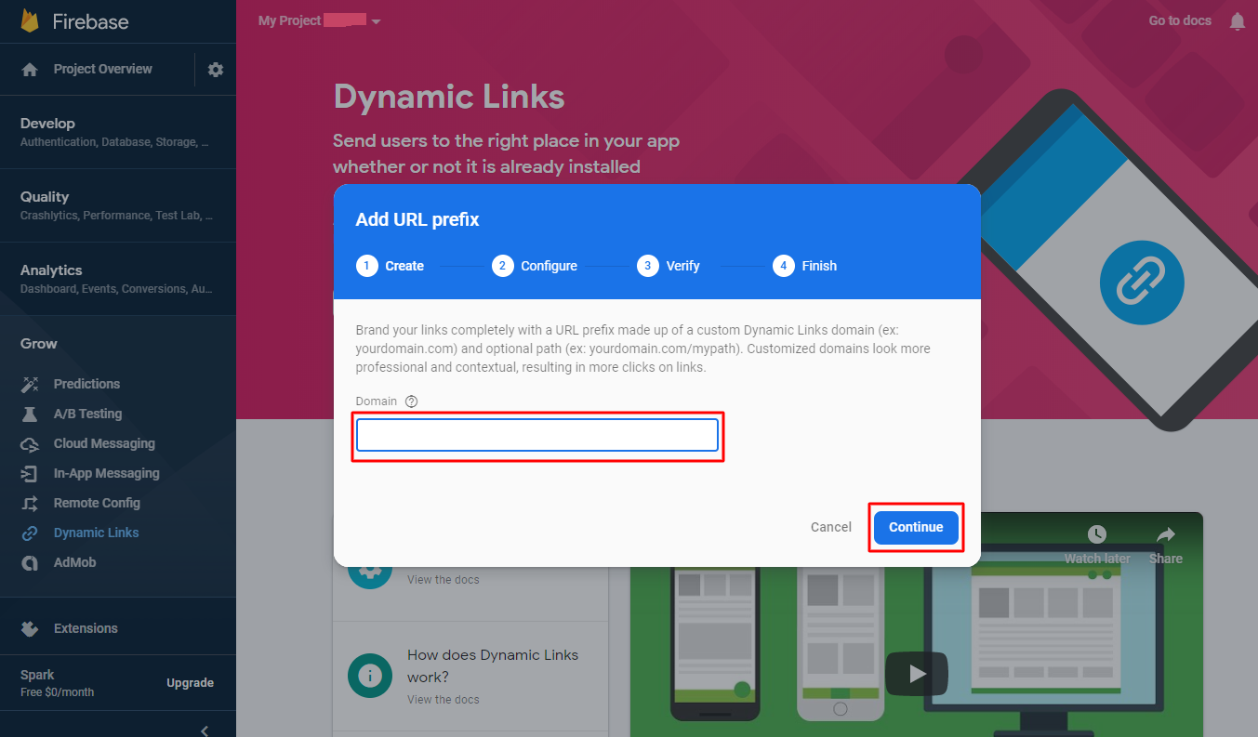Image resolution: width=1258 pixels, height=737 pixels.
Task: Expand the Analytics section
Action: (x=117, y=279)
